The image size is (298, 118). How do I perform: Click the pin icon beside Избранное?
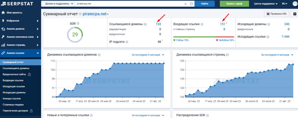click(x=3, y=21)
